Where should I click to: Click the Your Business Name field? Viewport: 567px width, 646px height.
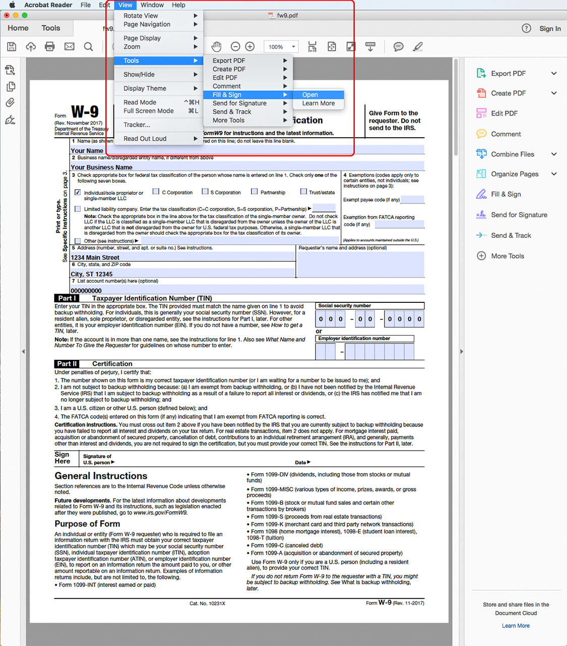coord(247,166)
